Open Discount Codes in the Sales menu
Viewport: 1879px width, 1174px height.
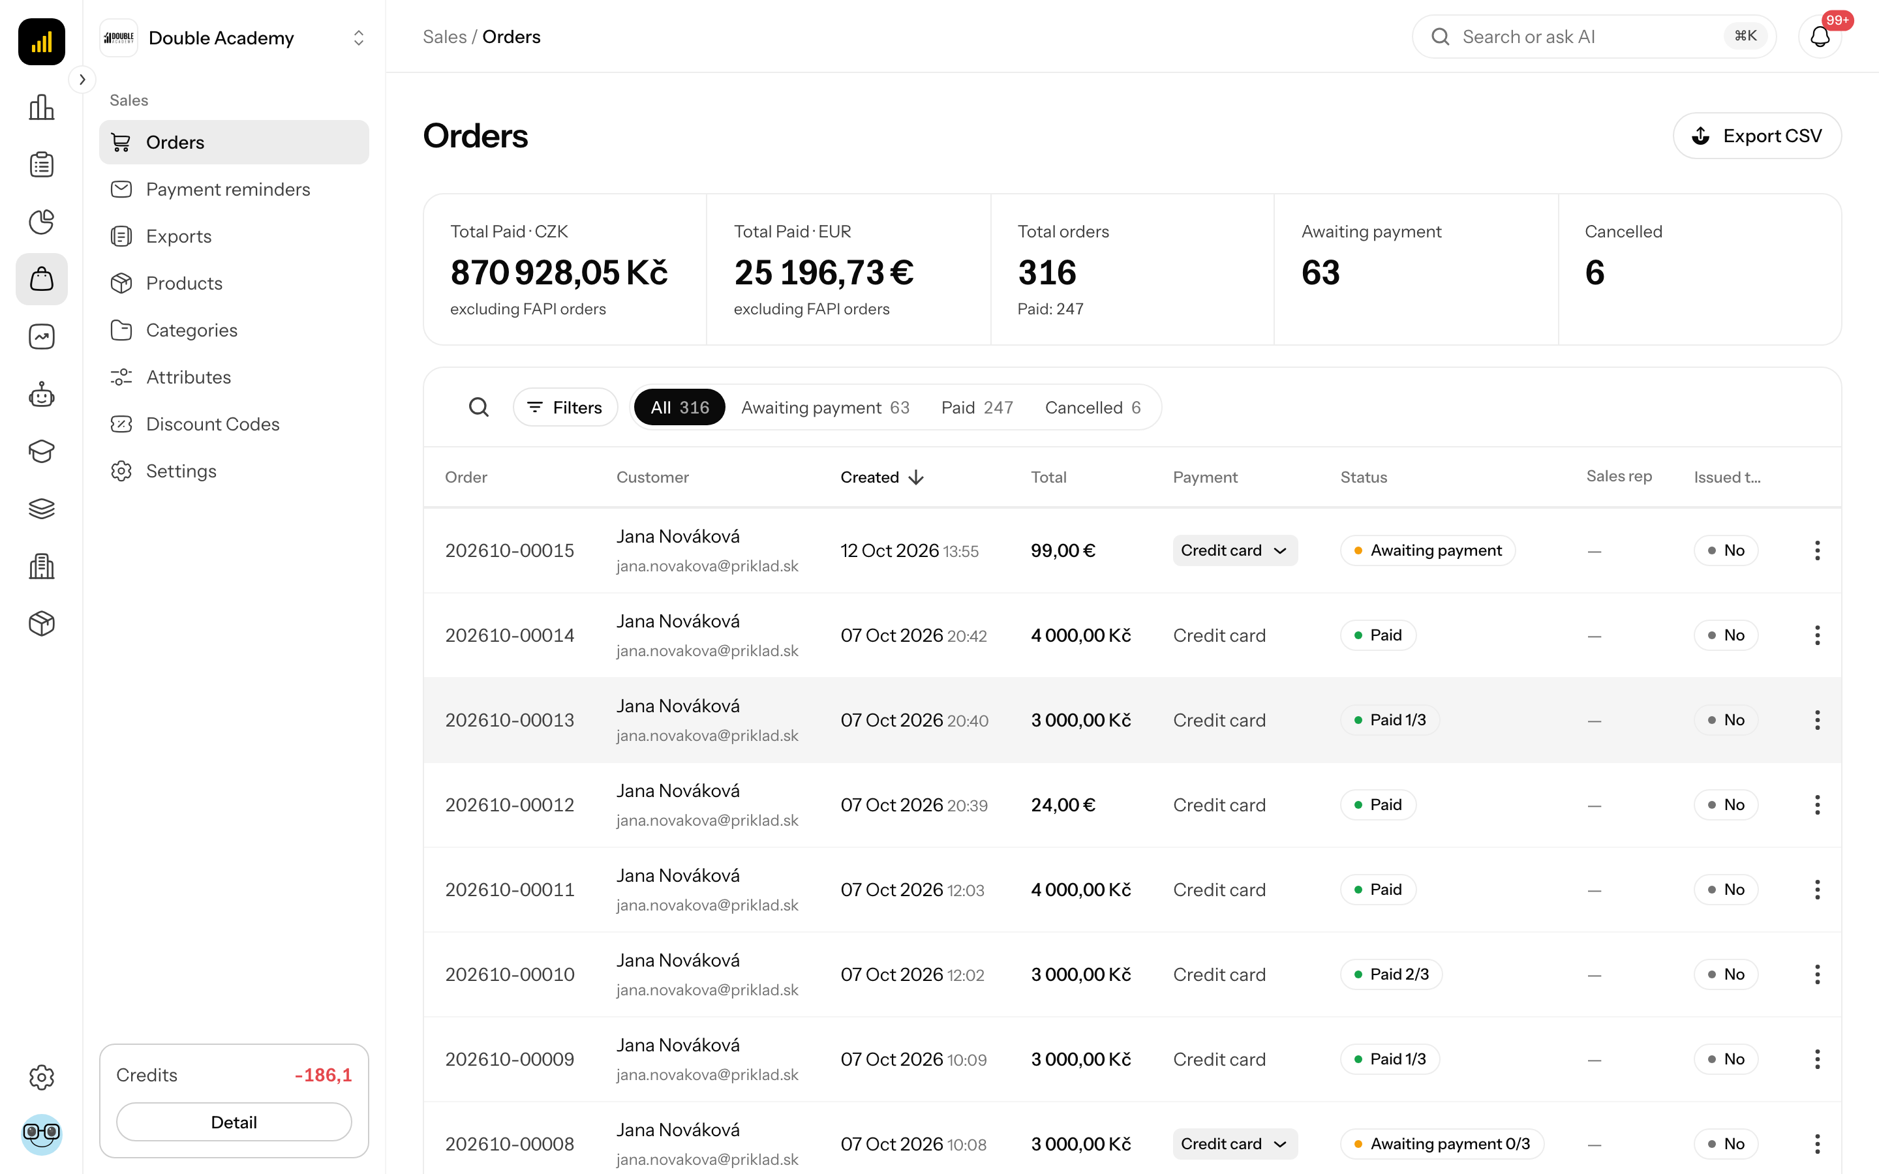point(234,424)
